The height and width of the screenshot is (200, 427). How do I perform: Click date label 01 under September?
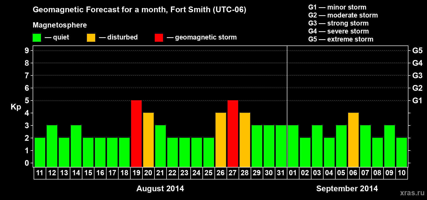coord(293,173)
